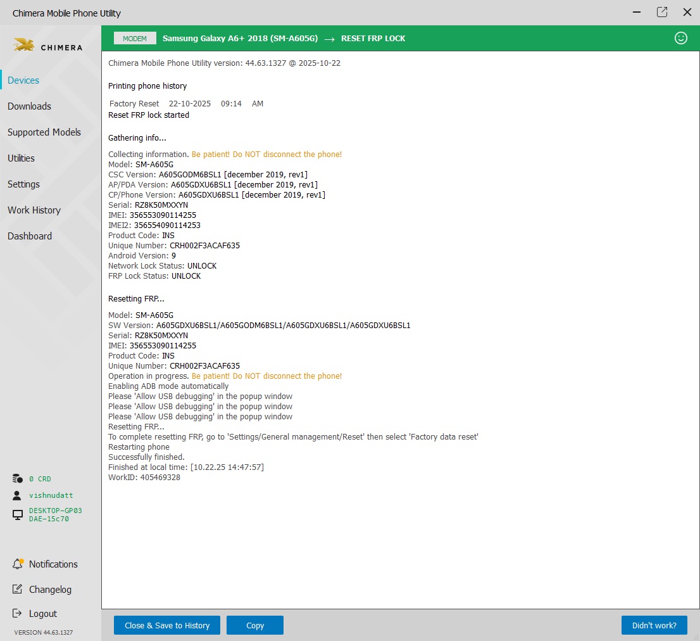Click Chimera Mobile Phone Utility version line

pyautogui.click(x=224, y=63)
